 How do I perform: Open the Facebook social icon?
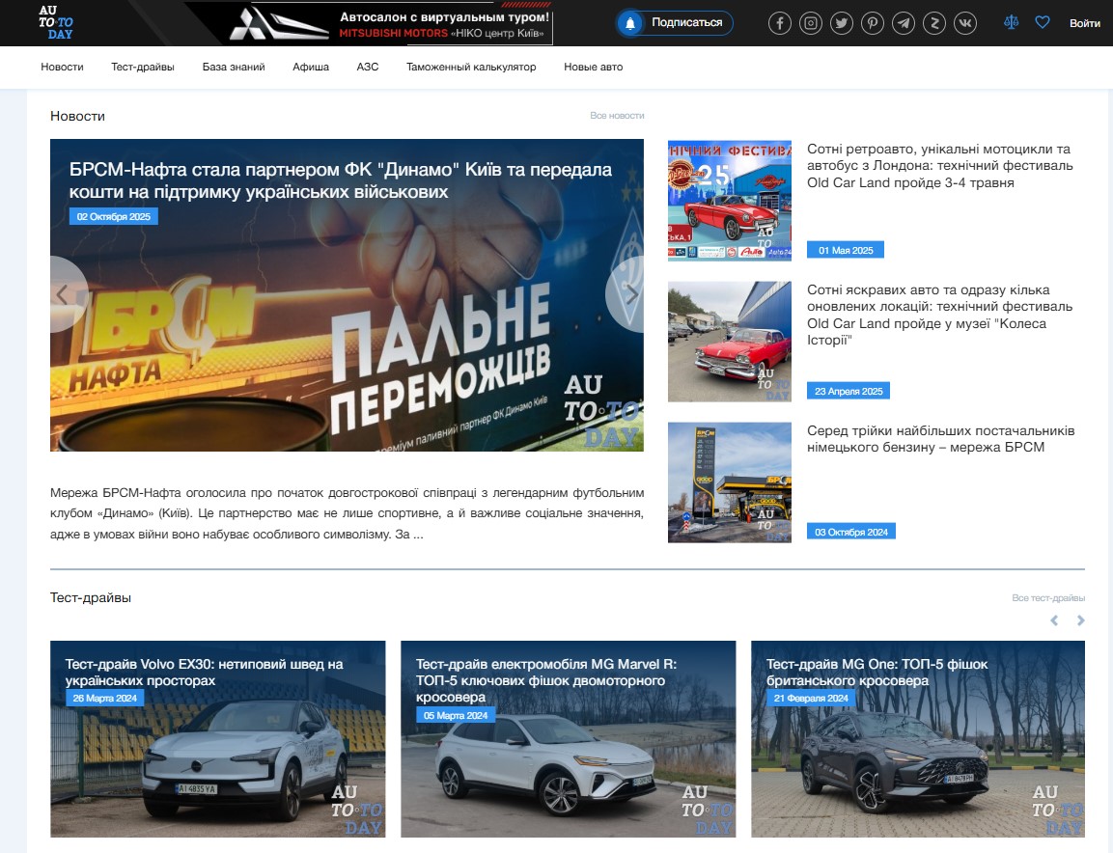tap(779, 23)
